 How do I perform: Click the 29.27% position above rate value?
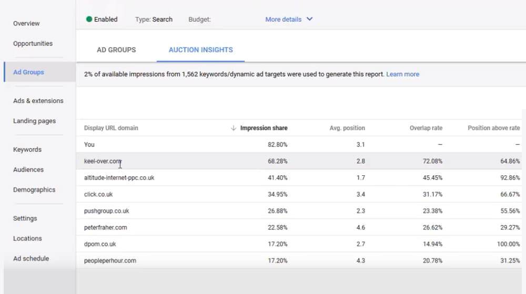(510, 227)
